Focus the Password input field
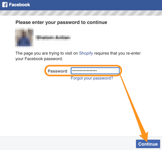Image resolution: width=162 pixels, height=150 pixels. [x=95, y=71]
